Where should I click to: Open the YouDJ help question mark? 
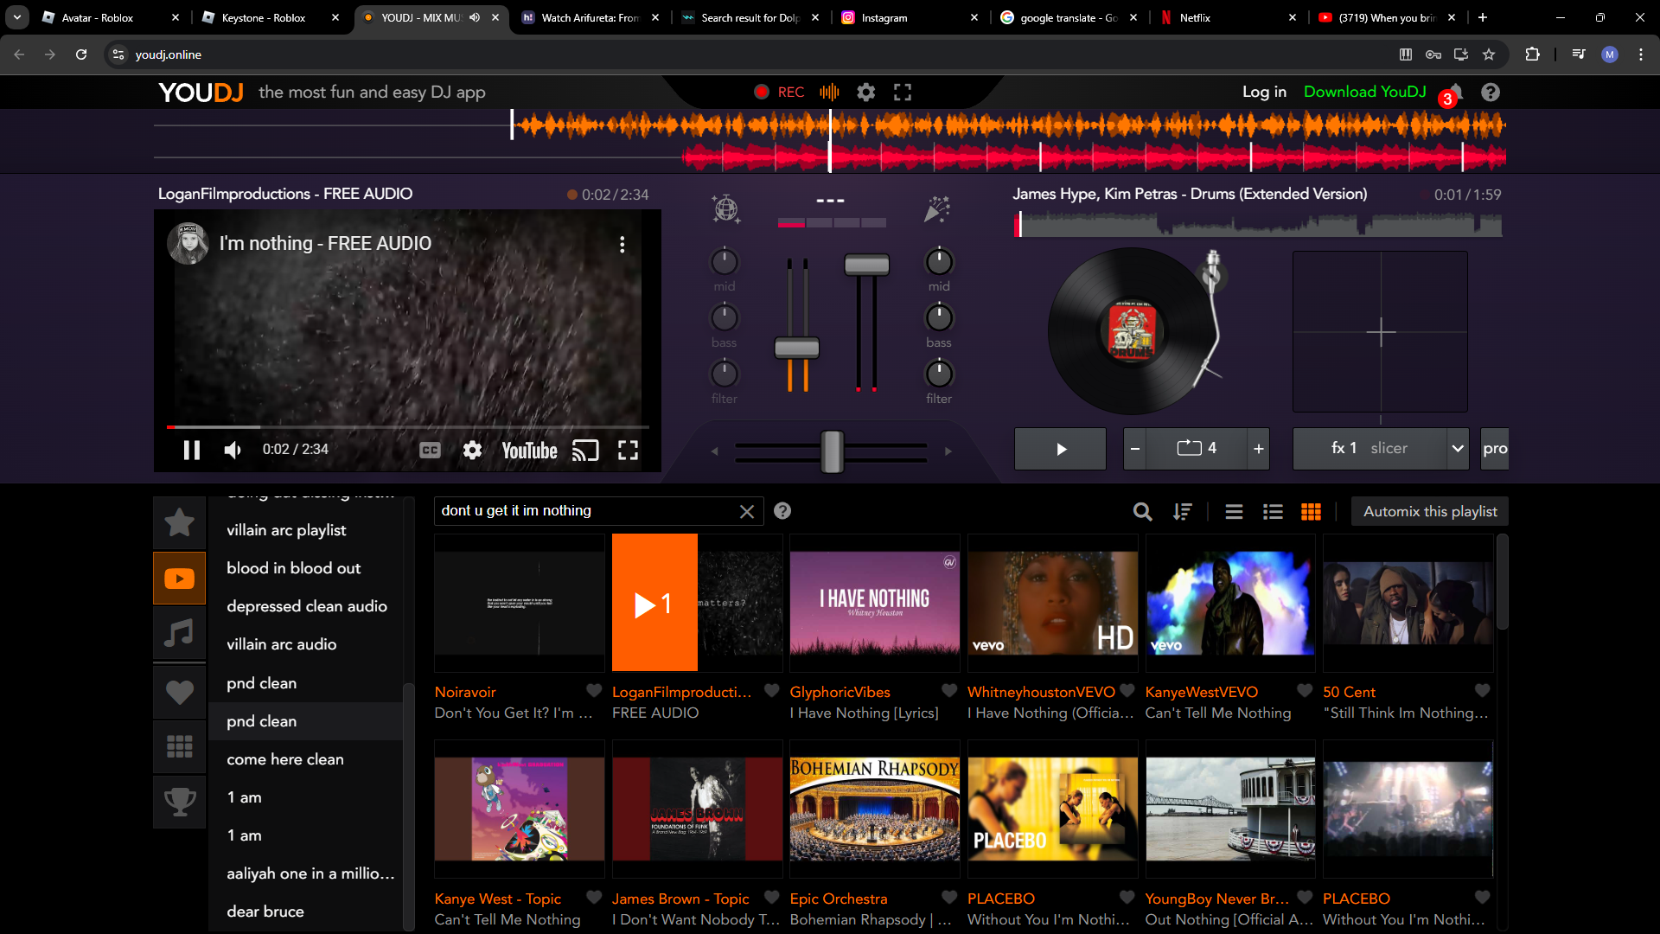(1491, 93)
